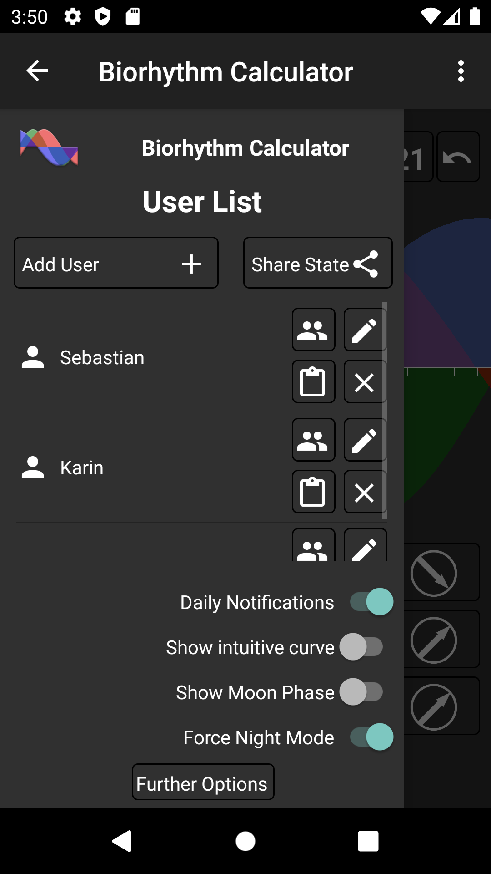Toggle Daily Notifications switch
Viewport: 491px width, 874px height.
click(371, 602)
